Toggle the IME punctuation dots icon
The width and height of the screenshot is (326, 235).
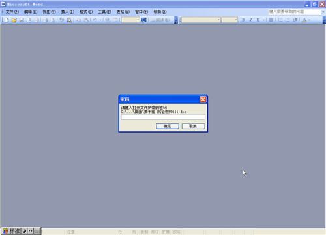tap(31, 231)
